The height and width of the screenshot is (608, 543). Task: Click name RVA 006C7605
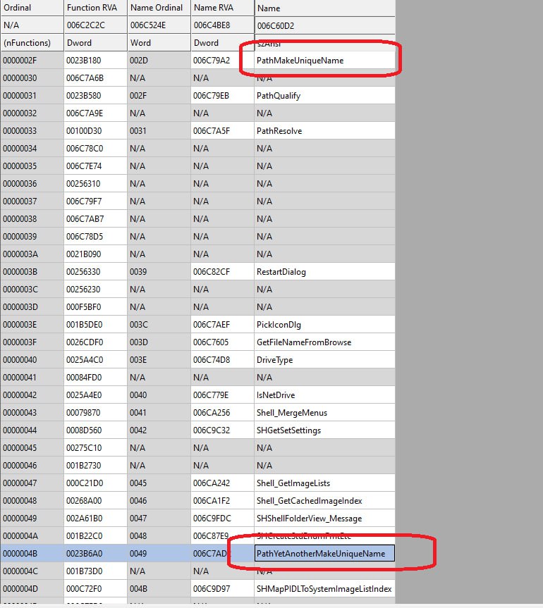click(x=222, y=342)
